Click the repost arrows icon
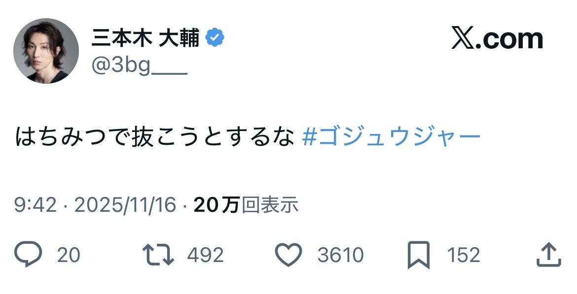577x294 pixels. click(158, 256)
